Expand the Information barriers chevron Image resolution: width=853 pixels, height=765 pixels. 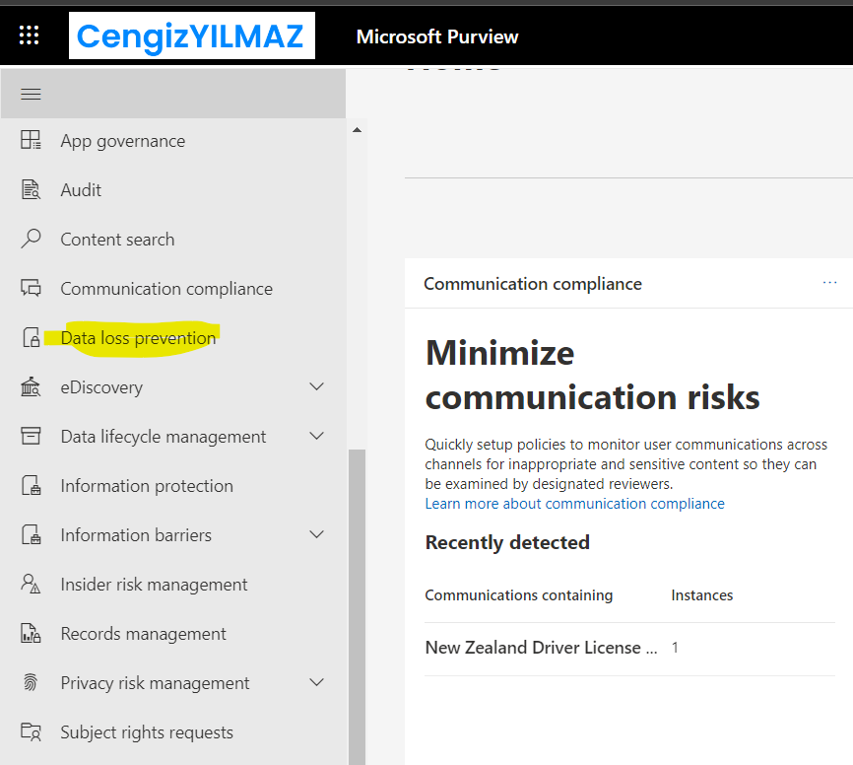click(316, 535)
